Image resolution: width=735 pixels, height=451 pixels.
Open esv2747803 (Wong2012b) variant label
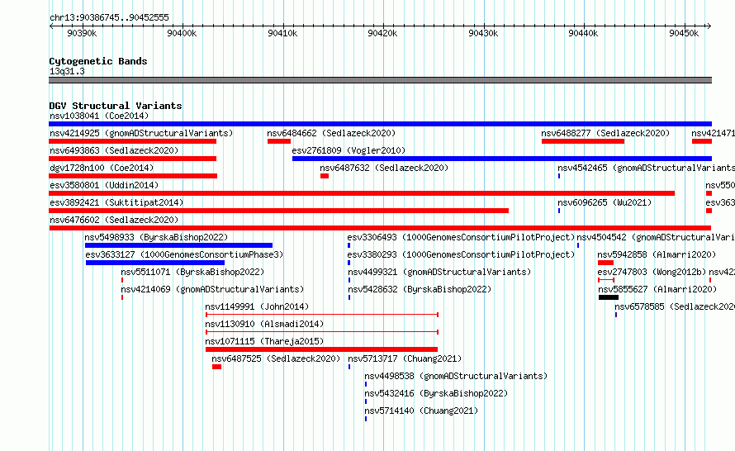[652, 272]
